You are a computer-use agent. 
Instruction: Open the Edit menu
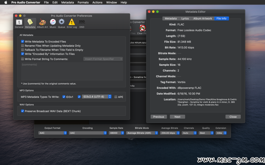click(x=55, y=3)
